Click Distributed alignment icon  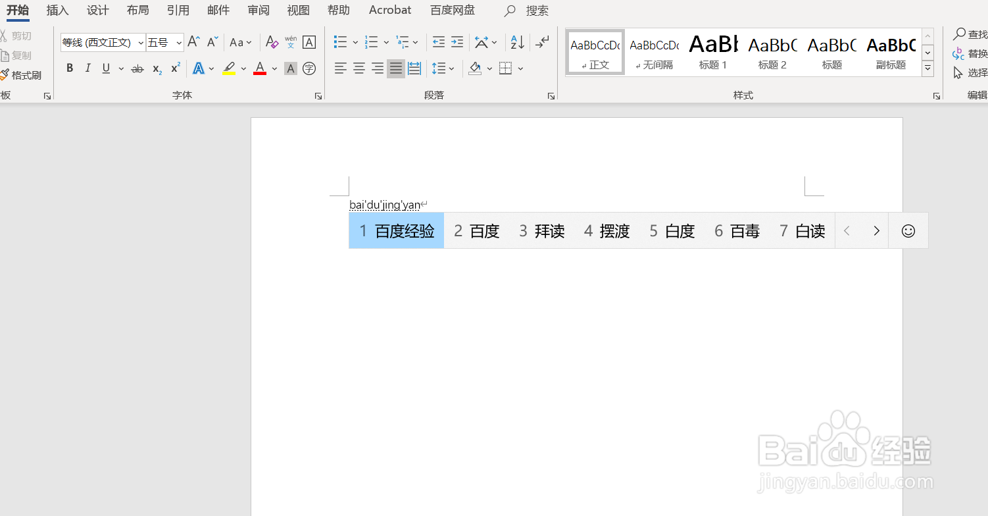(x=414, y=68)
